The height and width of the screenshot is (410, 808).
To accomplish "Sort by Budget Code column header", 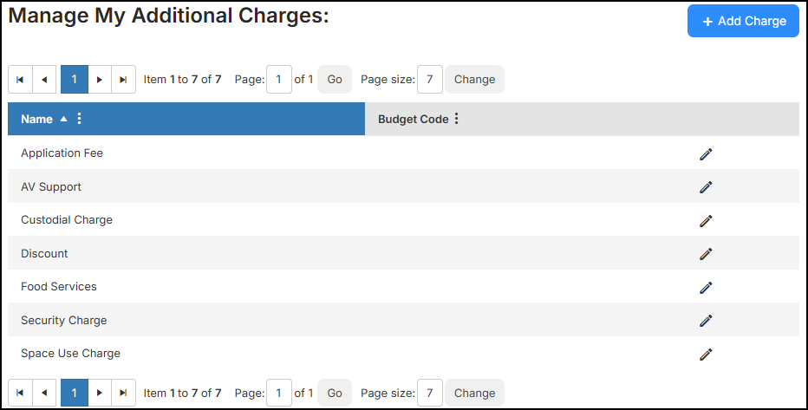I will (x=414, y=119).
